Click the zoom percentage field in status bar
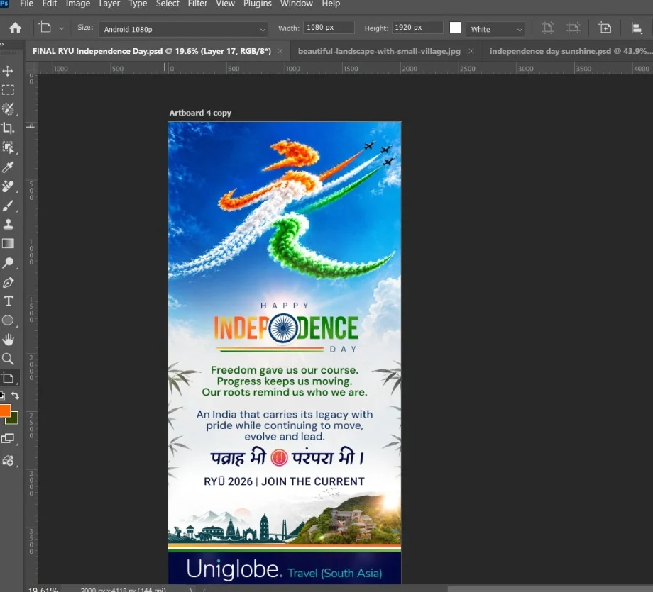Image resolution: width=653 pixels, height=592 pixels. 43,589
